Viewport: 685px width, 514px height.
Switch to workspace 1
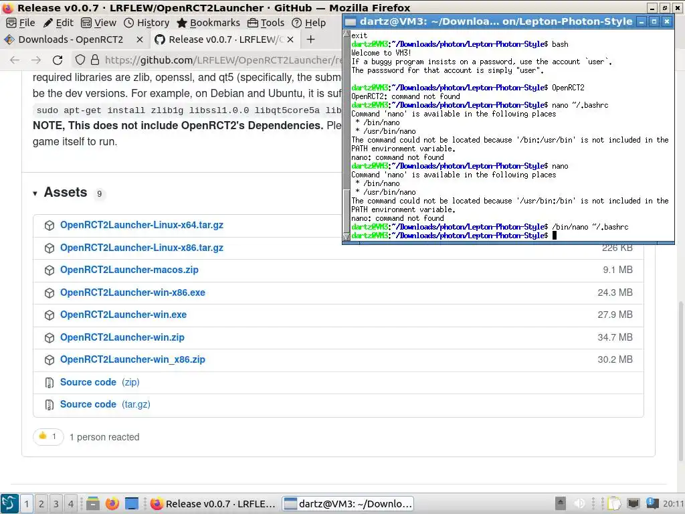point(26,504)
